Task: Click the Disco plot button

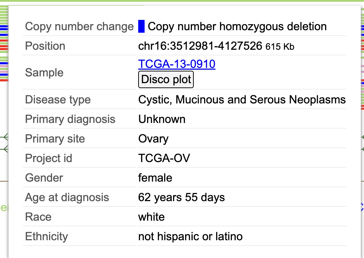Action: (x=166, y=79)
